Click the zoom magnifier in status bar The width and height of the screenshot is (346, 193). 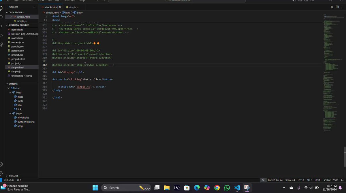pos(263,180)
